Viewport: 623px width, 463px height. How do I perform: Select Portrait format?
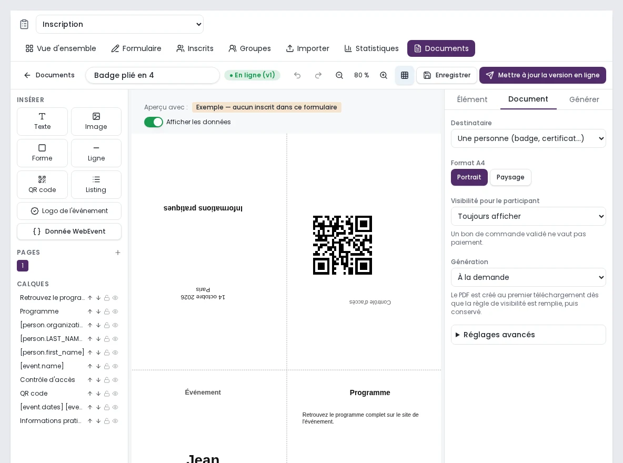point(469,177)
